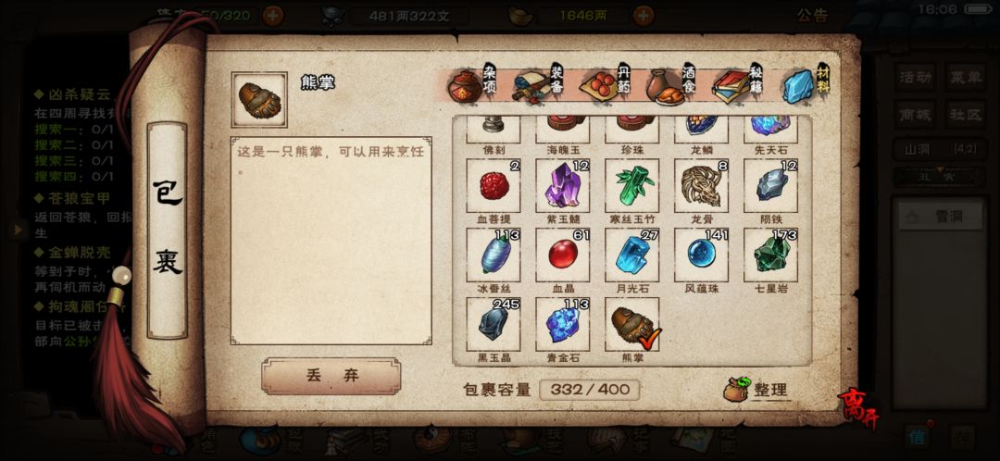Select the 陨铁 meteorite item
Viewport: 1000px width, 461px height.
point(771,185)
